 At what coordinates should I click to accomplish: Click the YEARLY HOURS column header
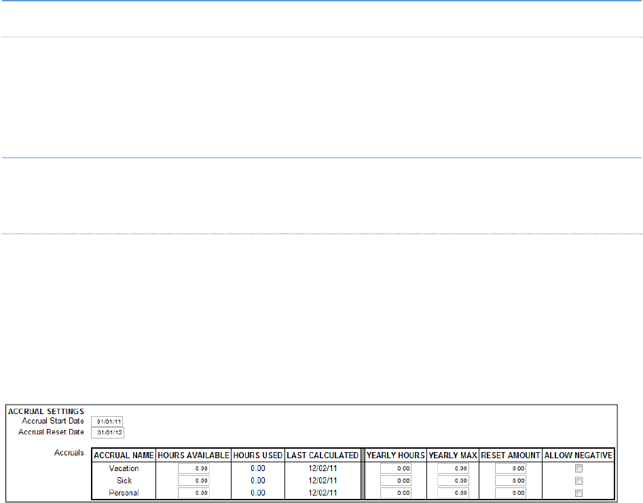pos(396,455)
